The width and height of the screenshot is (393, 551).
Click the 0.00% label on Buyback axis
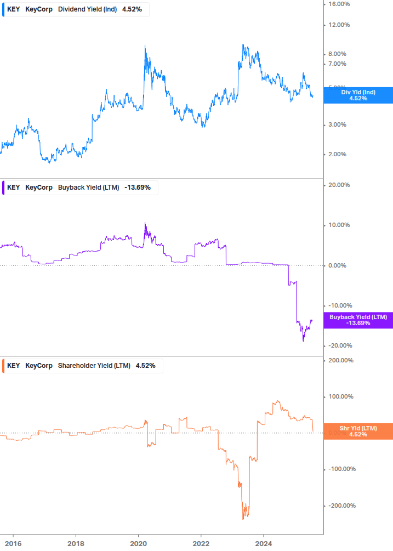[x=337, y=266]
